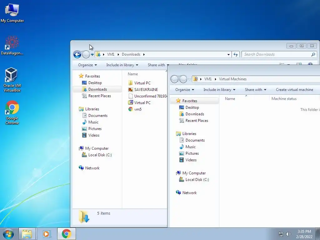This screenshot has height=240, width=320.
Task: Select Documents in the Virtual Machines window sidebar
Action: pos(195,140)
